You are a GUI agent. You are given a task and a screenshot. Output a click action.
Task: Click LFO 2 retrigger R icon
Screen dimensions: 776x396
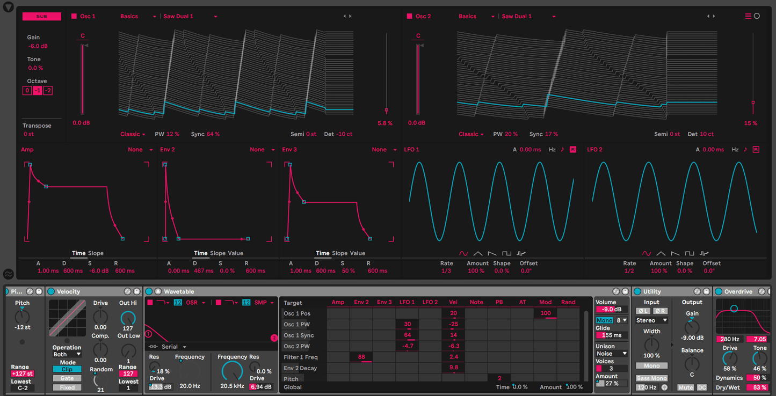[x=756, y=150]
